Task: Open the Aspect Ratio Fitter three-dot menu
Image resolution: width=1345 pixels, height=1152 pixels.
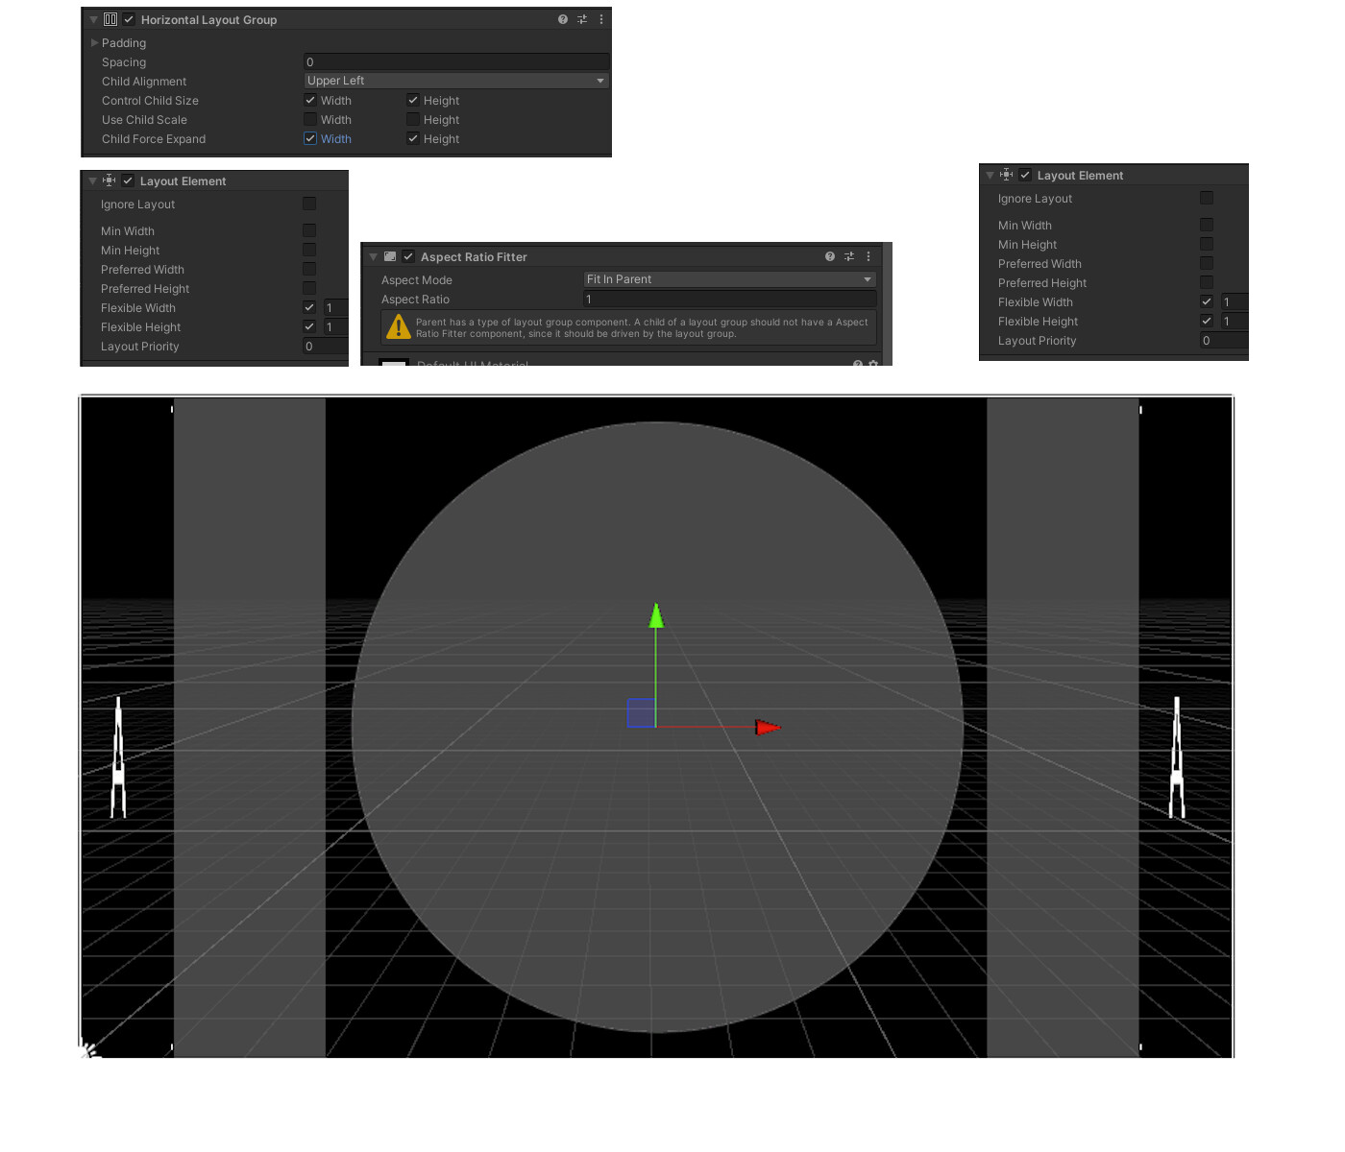Action: pos(868,256)
